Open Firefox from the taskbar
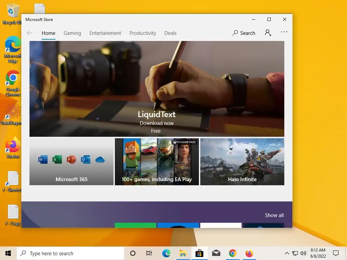The height and width of the screenshot is (260, 347). coord(249,253)
